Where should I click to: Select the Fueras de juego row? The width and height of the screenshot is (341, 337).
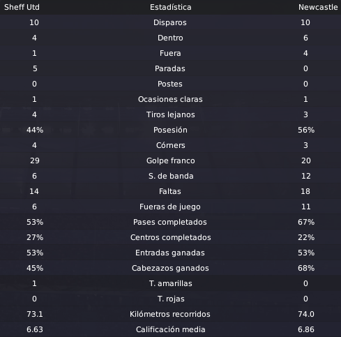pos(170,207)
